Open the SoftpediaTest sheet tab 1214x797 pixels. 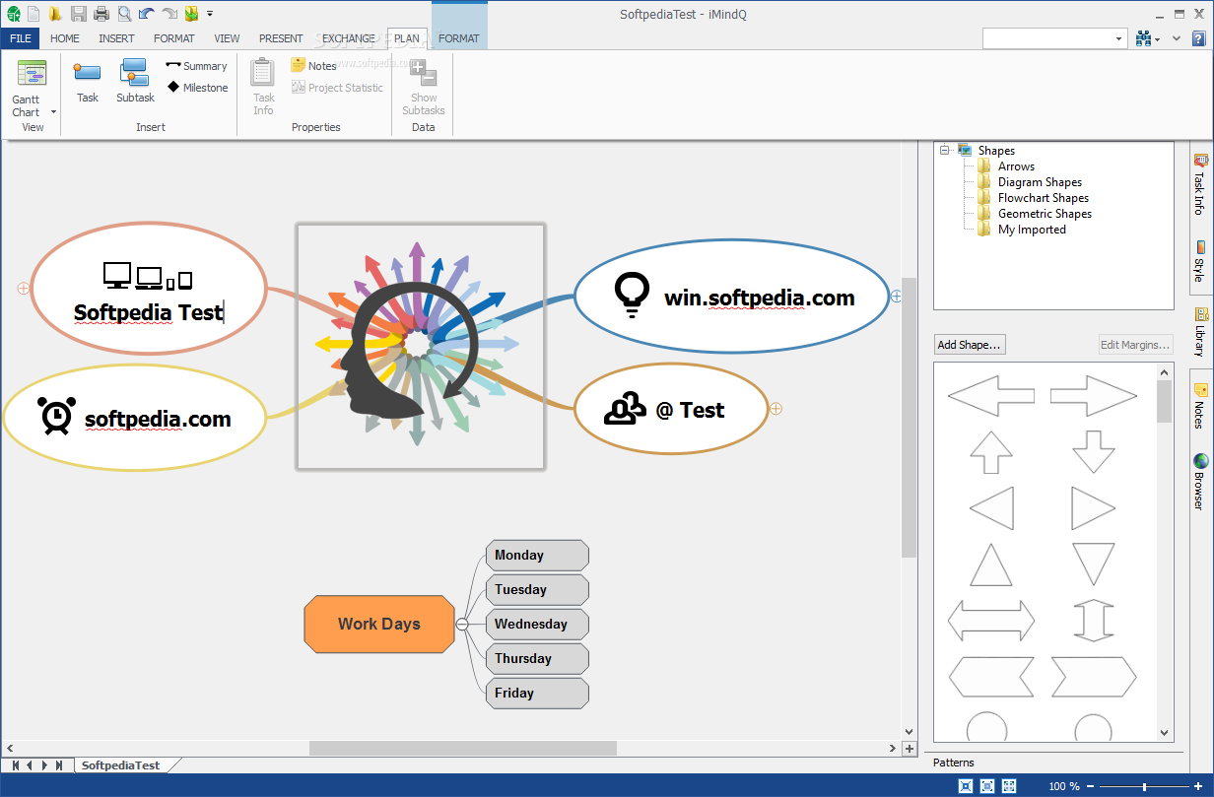(120, 765)
